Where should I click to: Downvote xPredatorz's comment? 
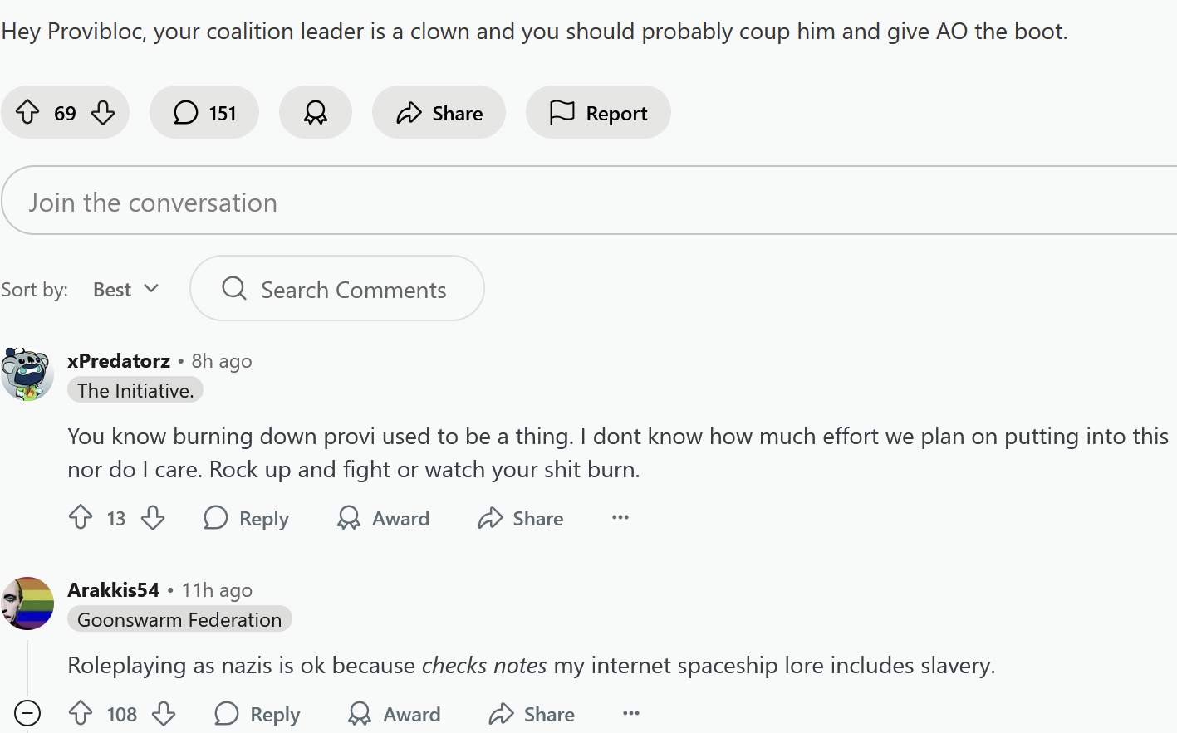[153, 518]
